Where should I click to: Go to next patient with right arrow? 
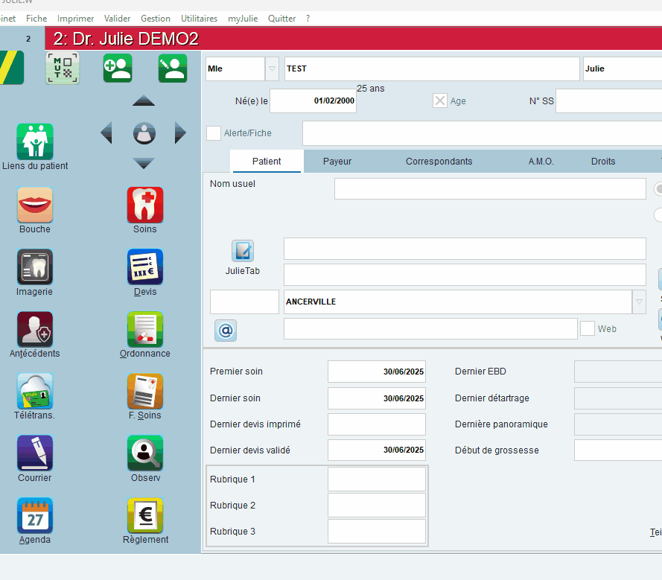pyautogui.click(x=180, y=133)
